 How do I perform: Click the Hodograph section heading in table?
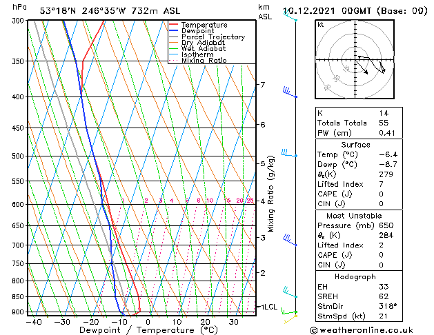355,277
